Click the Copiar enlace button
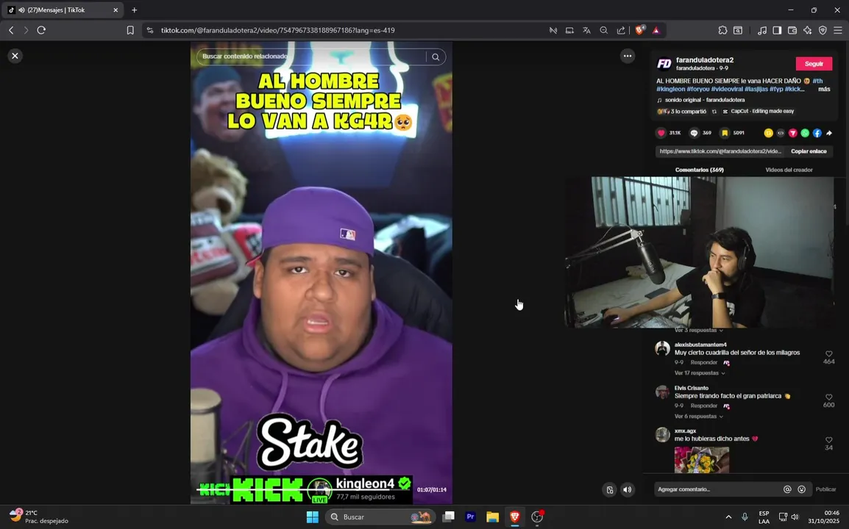849x529 pixels. click(x=809, y=151)
